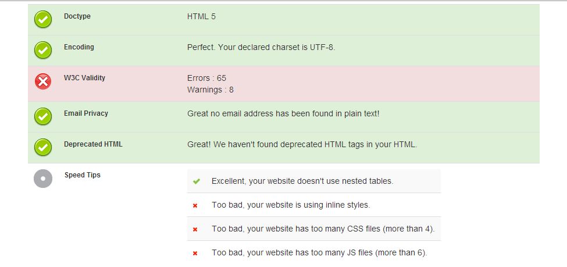
Task: Click the Errors : 65 text
Action: point(206,78)
